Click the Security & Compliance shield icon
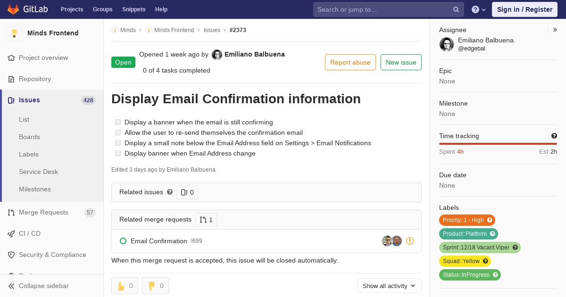The height and width of the screenshot is (297, 566). click(x=11, y=255)
